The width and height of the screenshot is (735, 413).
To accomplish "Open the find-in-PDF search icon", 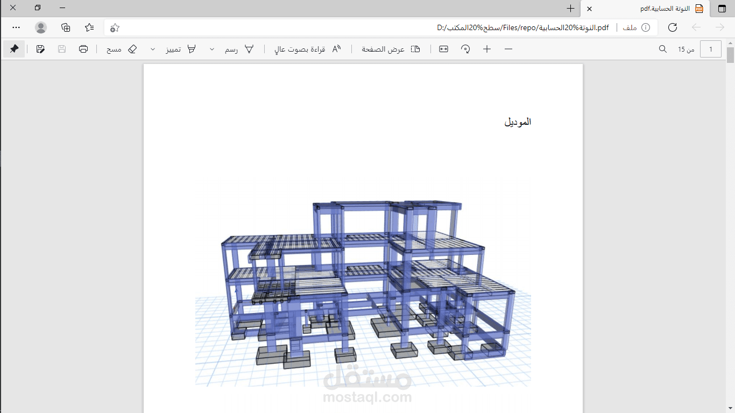I will (x=663, y=49).
